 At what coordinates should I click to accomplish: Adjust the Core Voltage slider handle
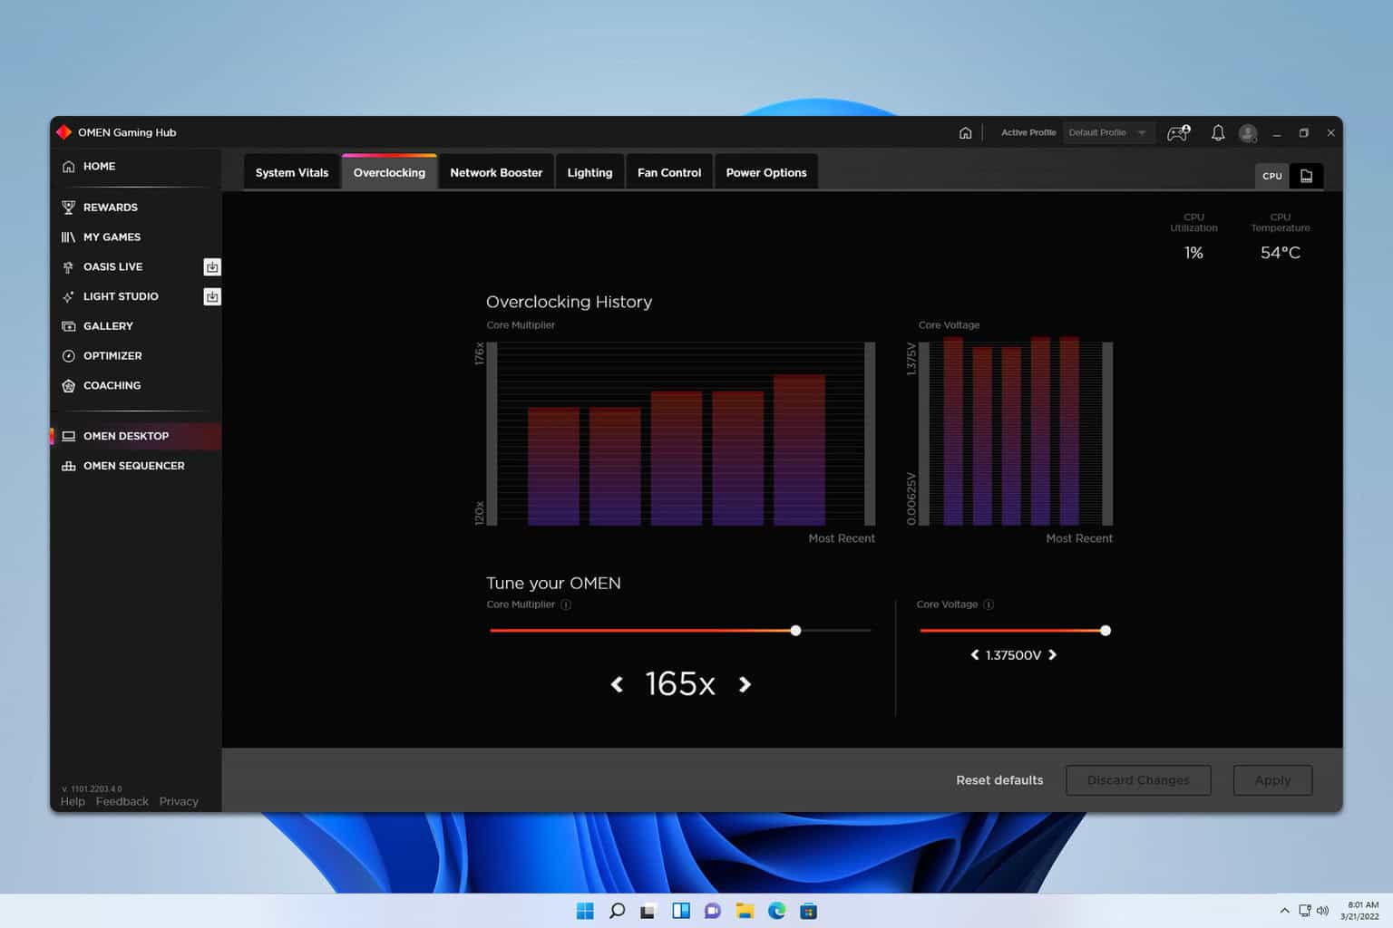[1105, 631]
